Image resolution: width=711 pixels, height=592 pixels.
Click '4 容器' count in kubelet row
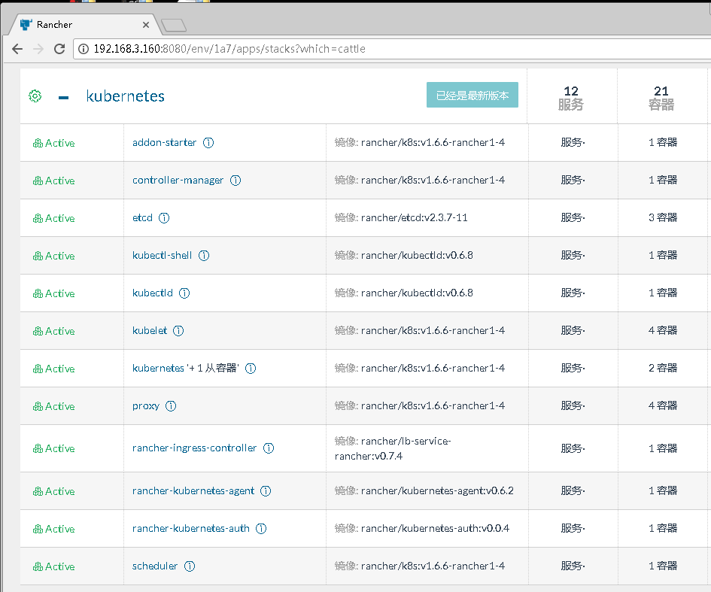pyautogui.click(x=663, y=330)
